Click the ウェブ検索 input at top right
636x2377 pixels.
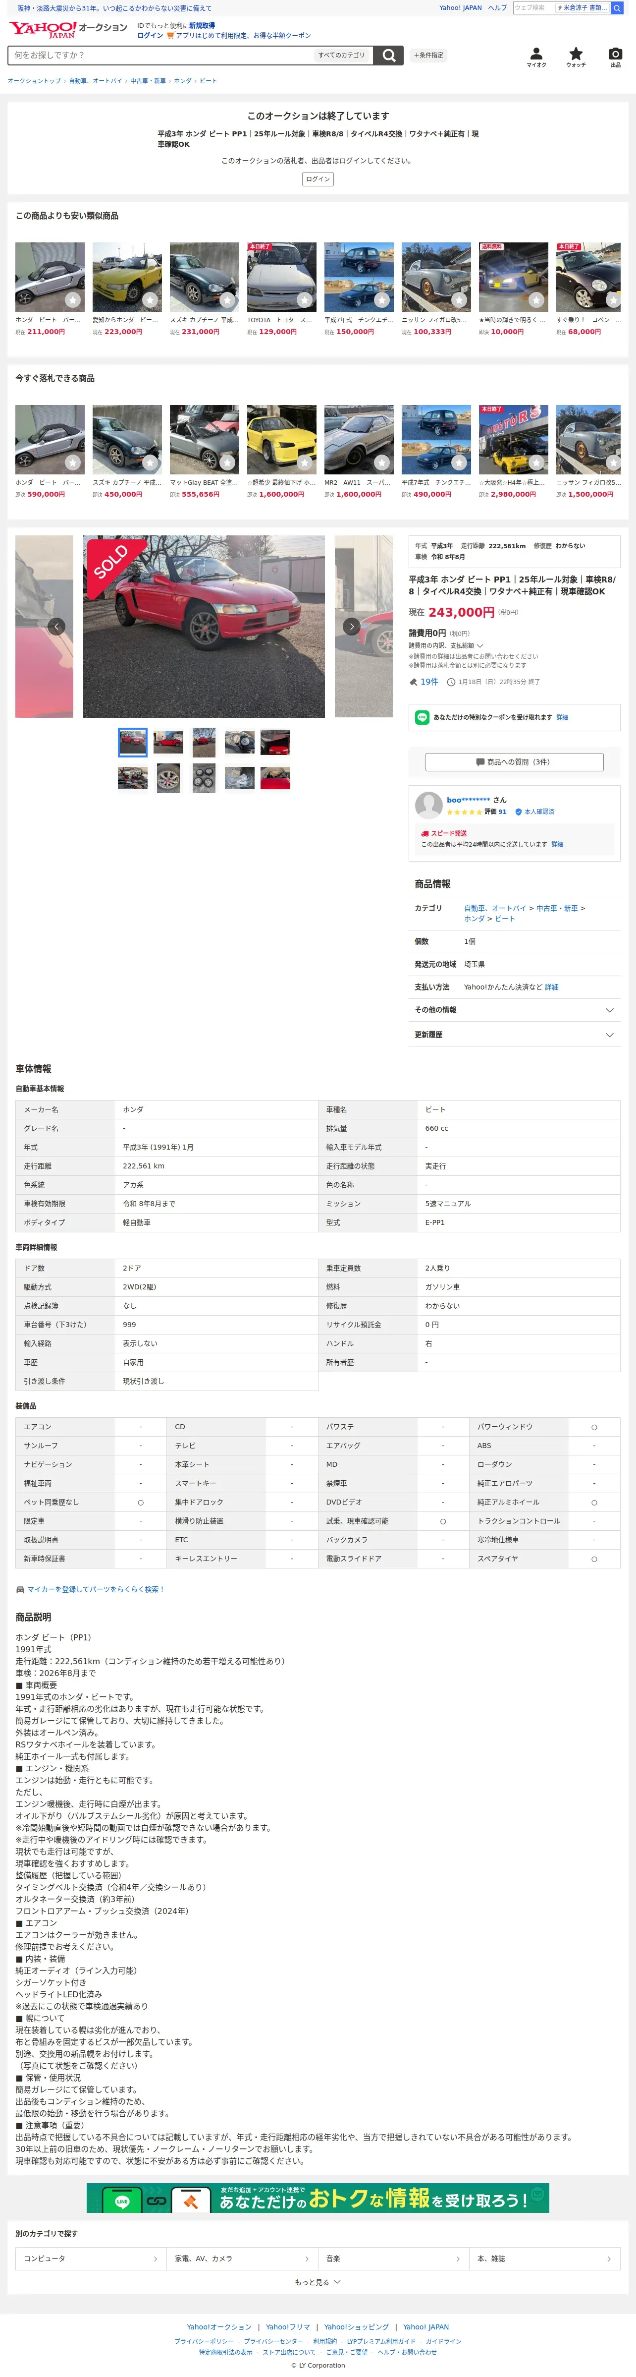533,7
